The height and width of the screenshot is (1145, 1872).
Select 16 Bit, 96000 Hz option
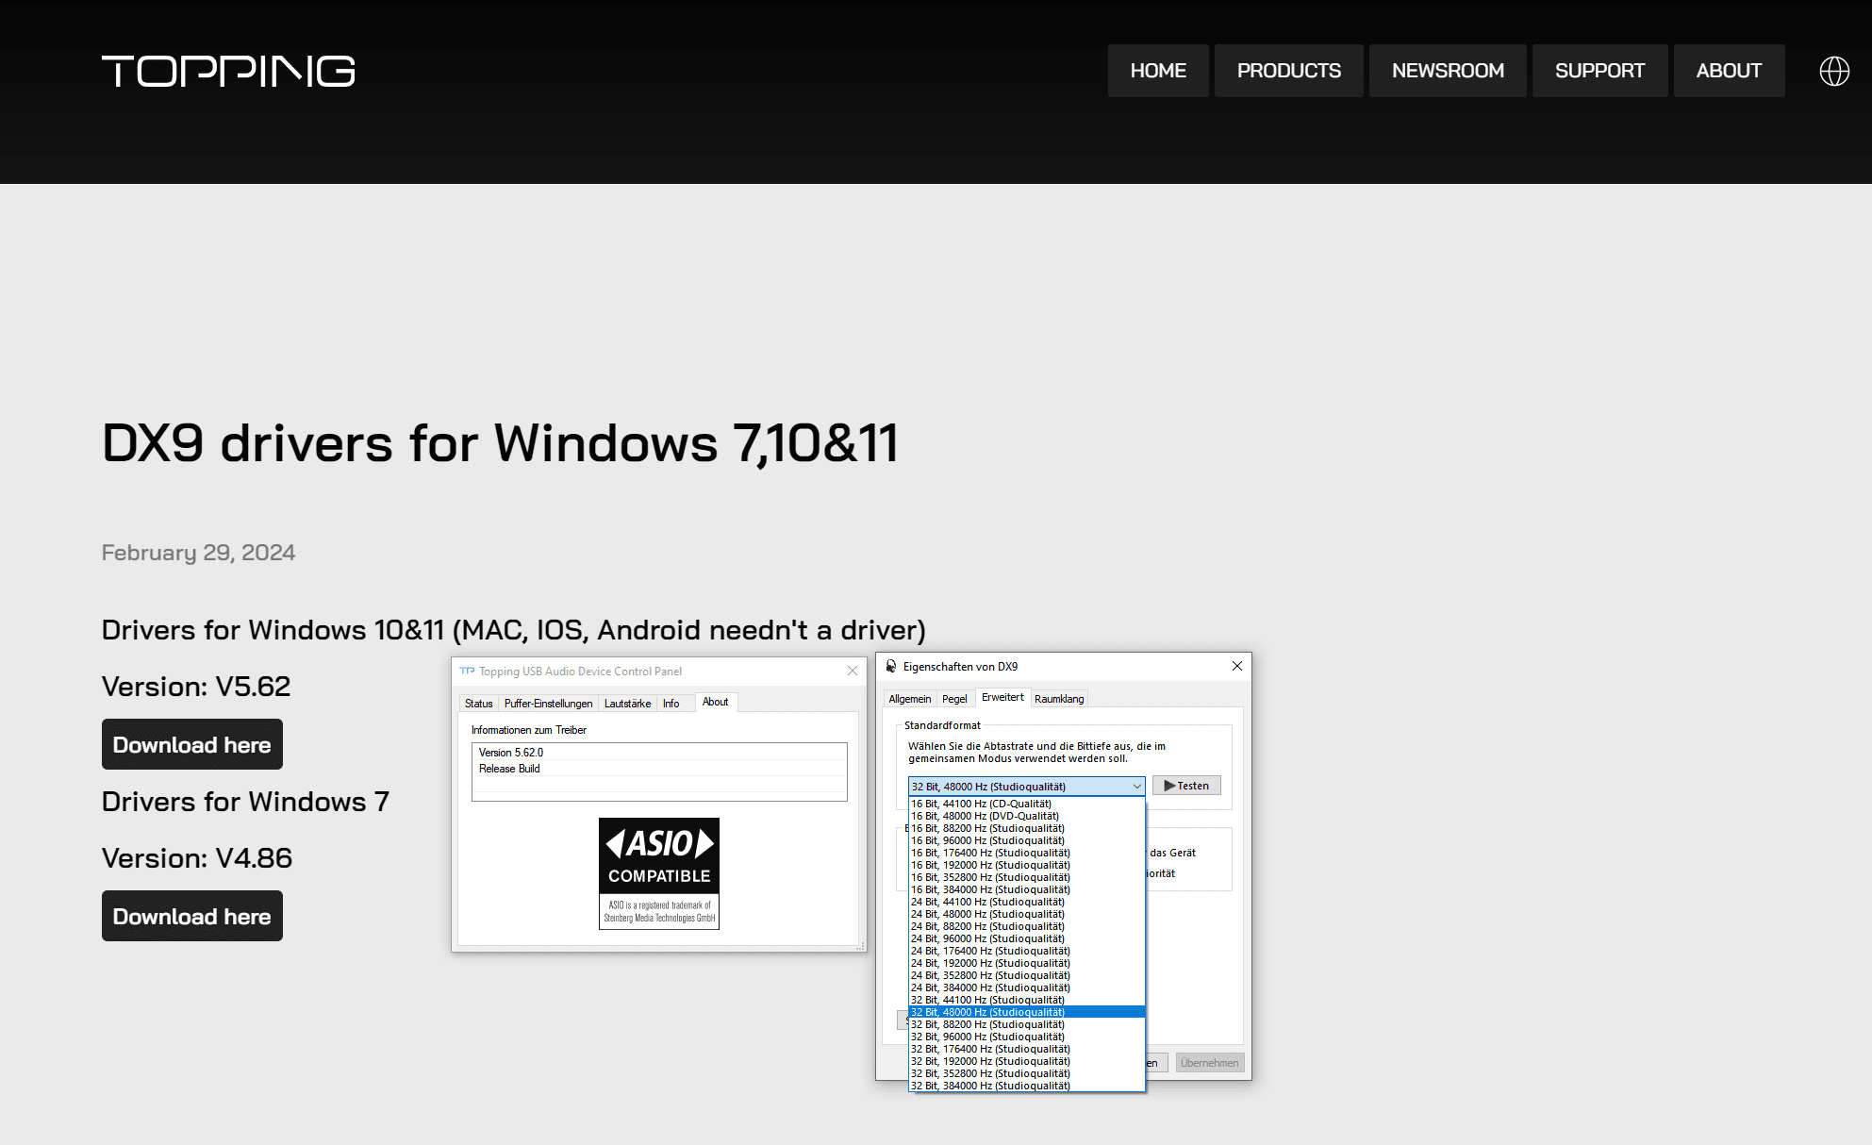pos(1026,840)
